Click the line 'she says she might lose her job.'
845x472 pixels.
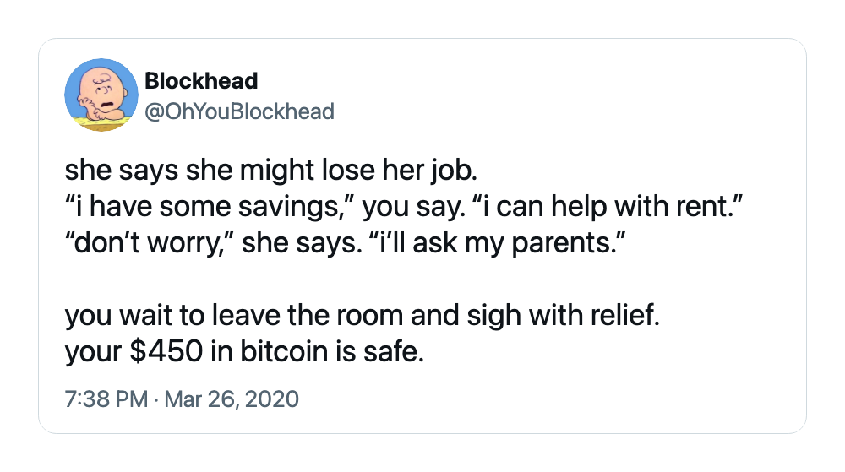tap(271, 171)
